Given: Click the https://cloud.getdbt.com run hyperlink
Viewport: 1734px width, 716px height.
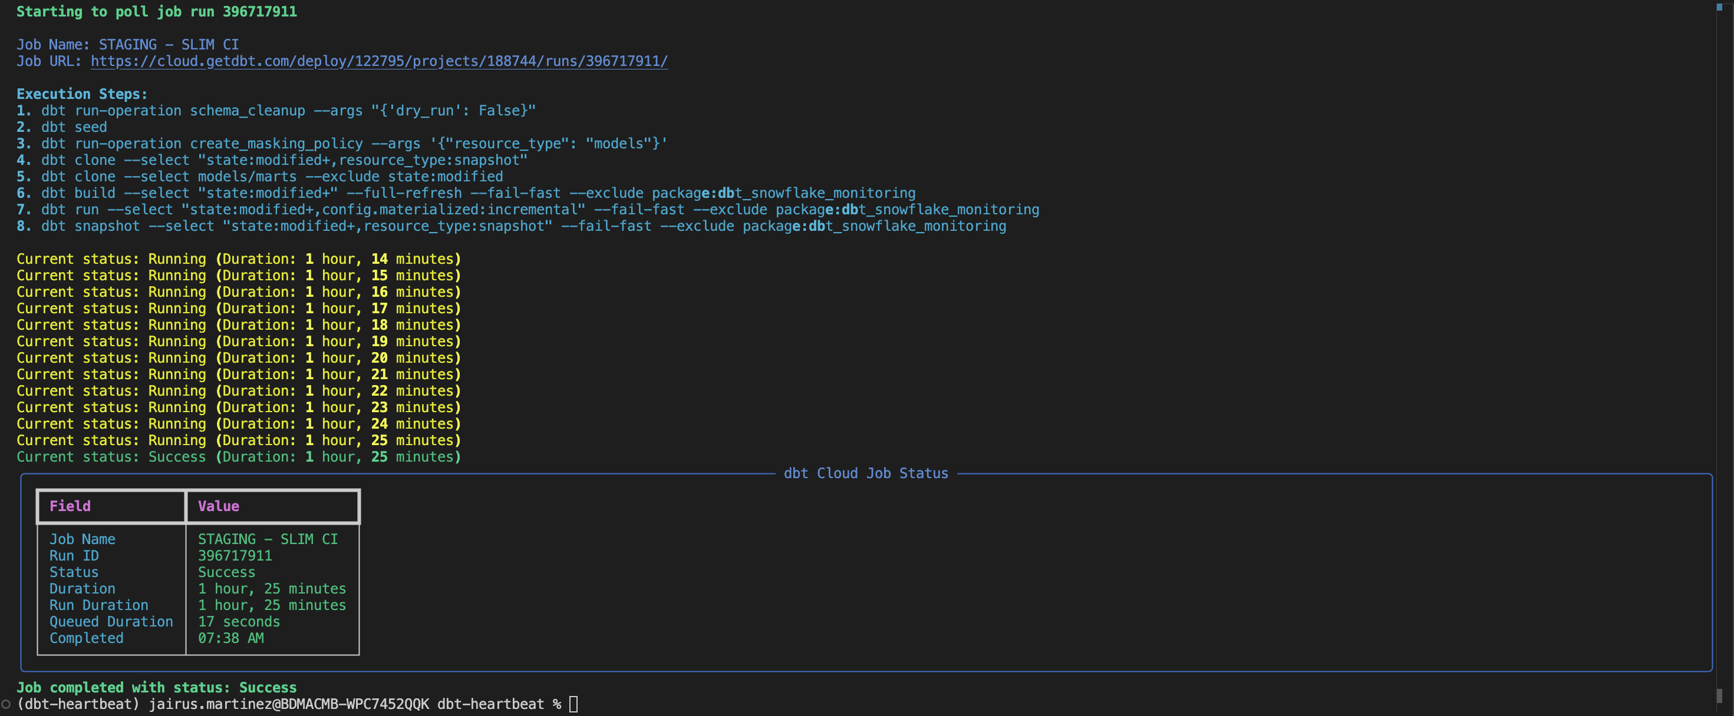Looking at the screenshot, I should (379, 61).
